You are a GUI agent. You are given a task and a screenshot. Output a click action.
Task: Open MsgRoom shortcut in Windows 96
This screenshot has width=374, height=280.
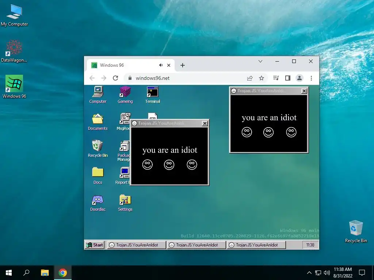pos(123,122)
